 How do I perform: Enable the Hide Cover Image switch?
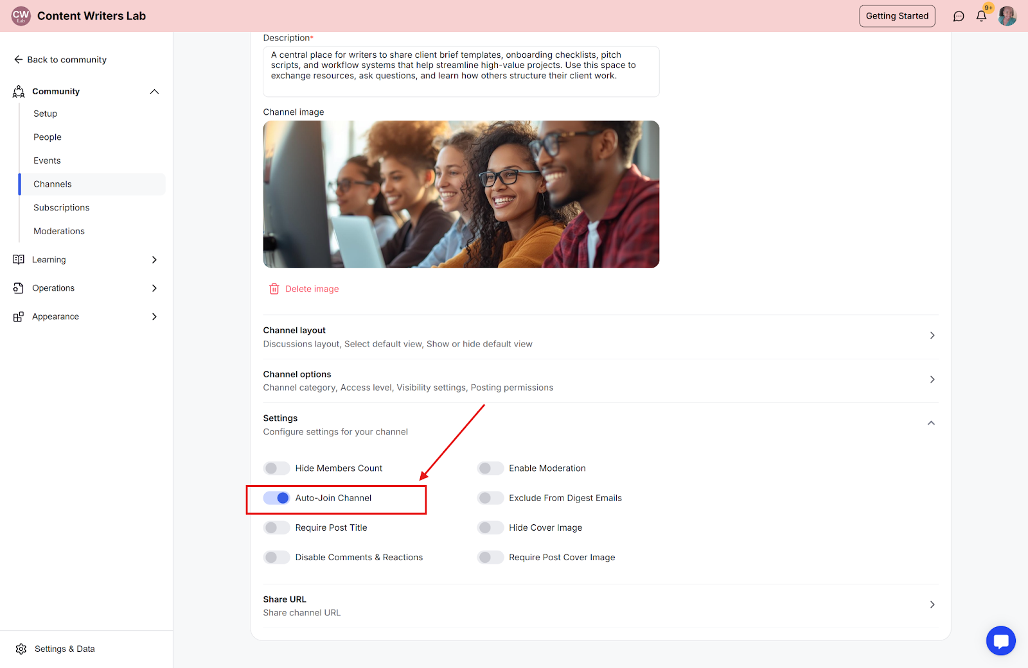coord(490,527)
